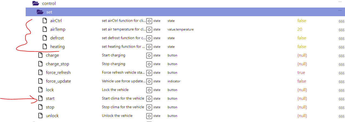The width and height of the screenshot is (345, 122).
Task: Click the defrost file icon
Action: pos(45,38)
